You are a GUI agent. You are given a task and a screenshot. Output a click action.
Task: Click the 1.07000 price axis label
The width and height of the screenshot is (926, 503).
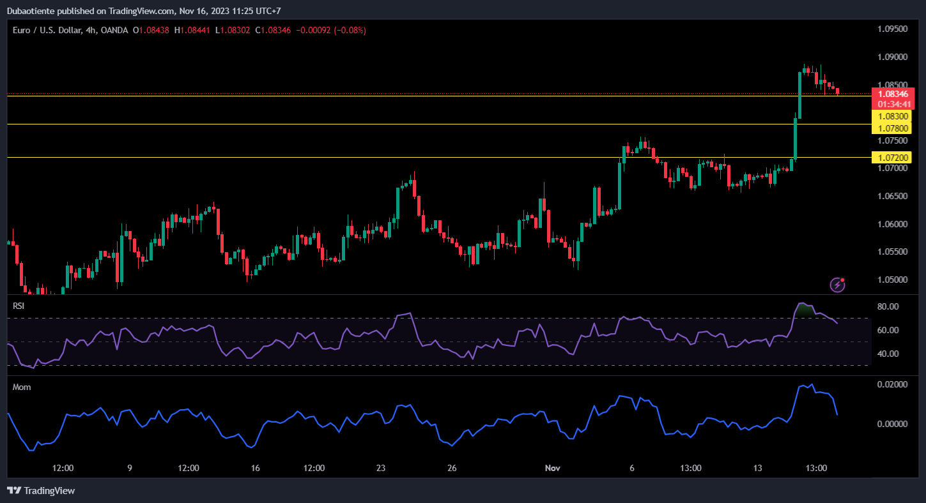point(893,169)
